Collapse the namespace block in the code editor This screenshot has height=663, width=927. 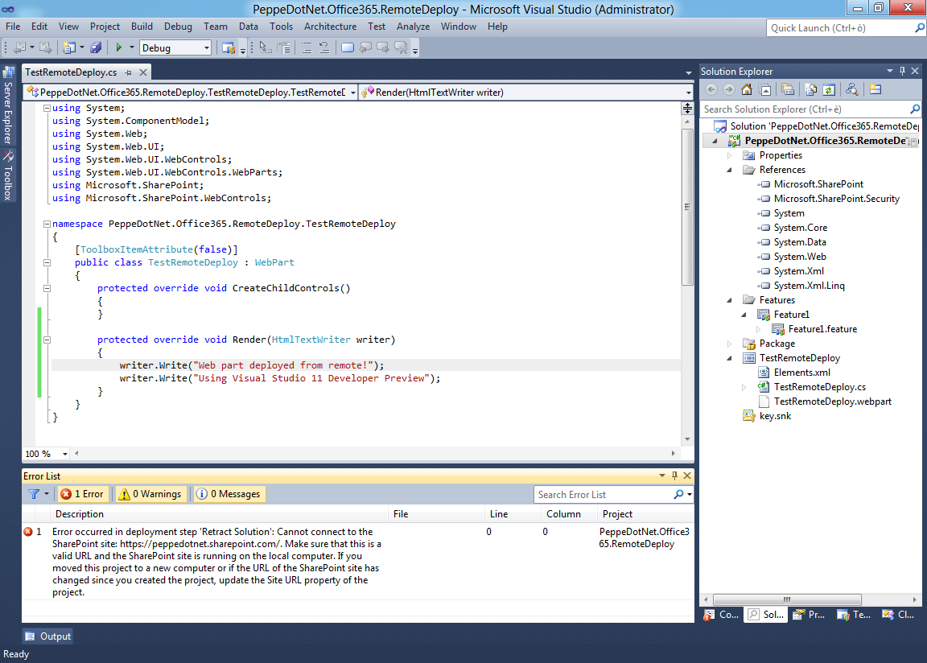47,224
